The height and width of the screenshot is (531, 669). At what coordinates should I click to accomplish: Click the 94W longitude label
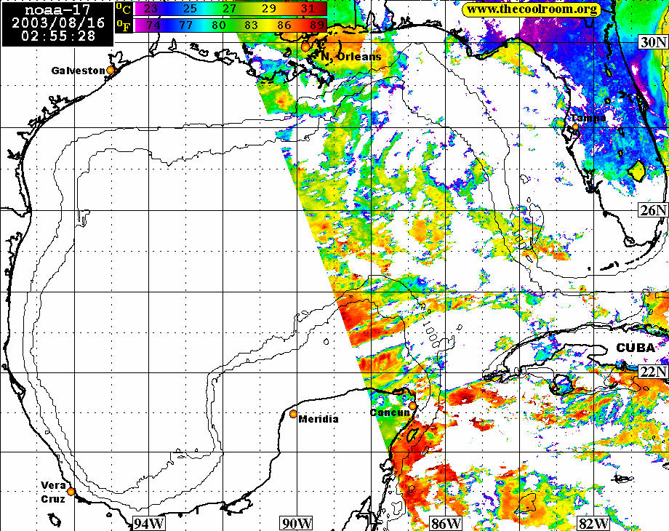(149, 524)
